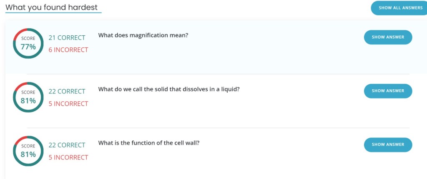Click the 77% score circle
This screenshot has width=427, height=179.
coord(28,44)
